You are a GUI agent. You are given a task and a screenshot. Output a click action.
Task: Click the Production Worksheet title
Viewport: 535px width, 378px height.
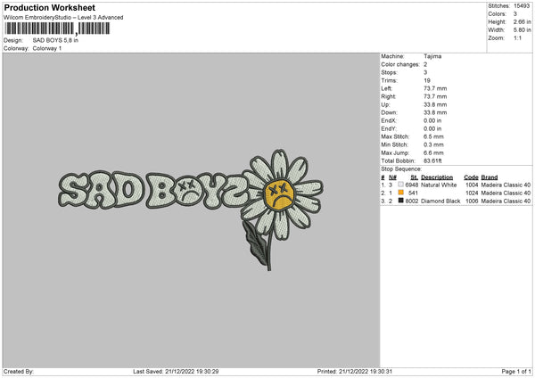click(49, 7)
